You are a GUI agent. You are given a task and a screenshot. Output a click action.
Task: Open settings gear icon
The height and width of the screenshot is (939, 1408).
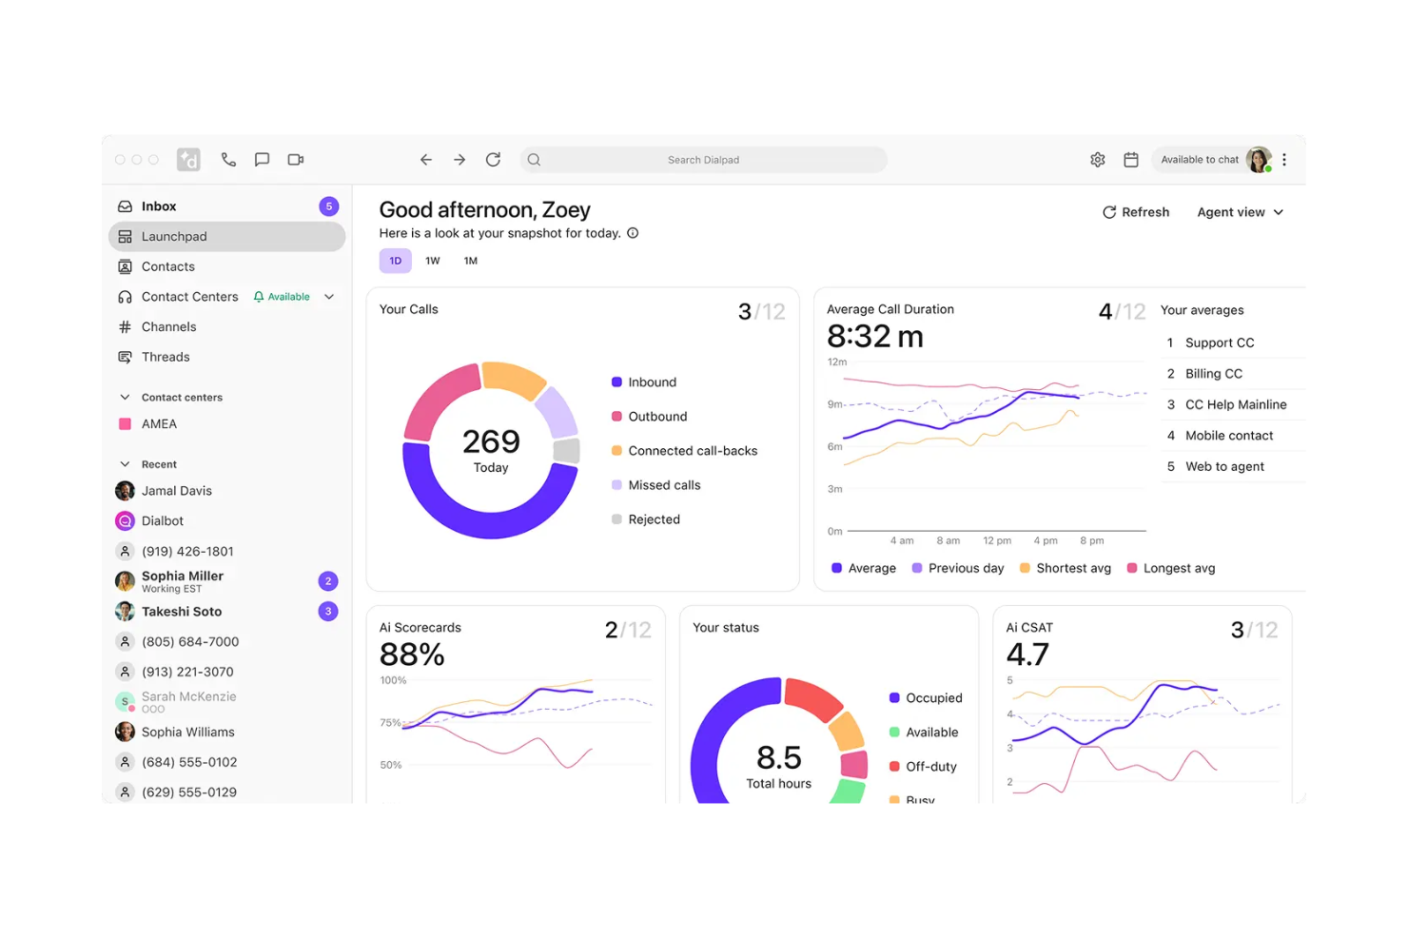[1097, 160]
